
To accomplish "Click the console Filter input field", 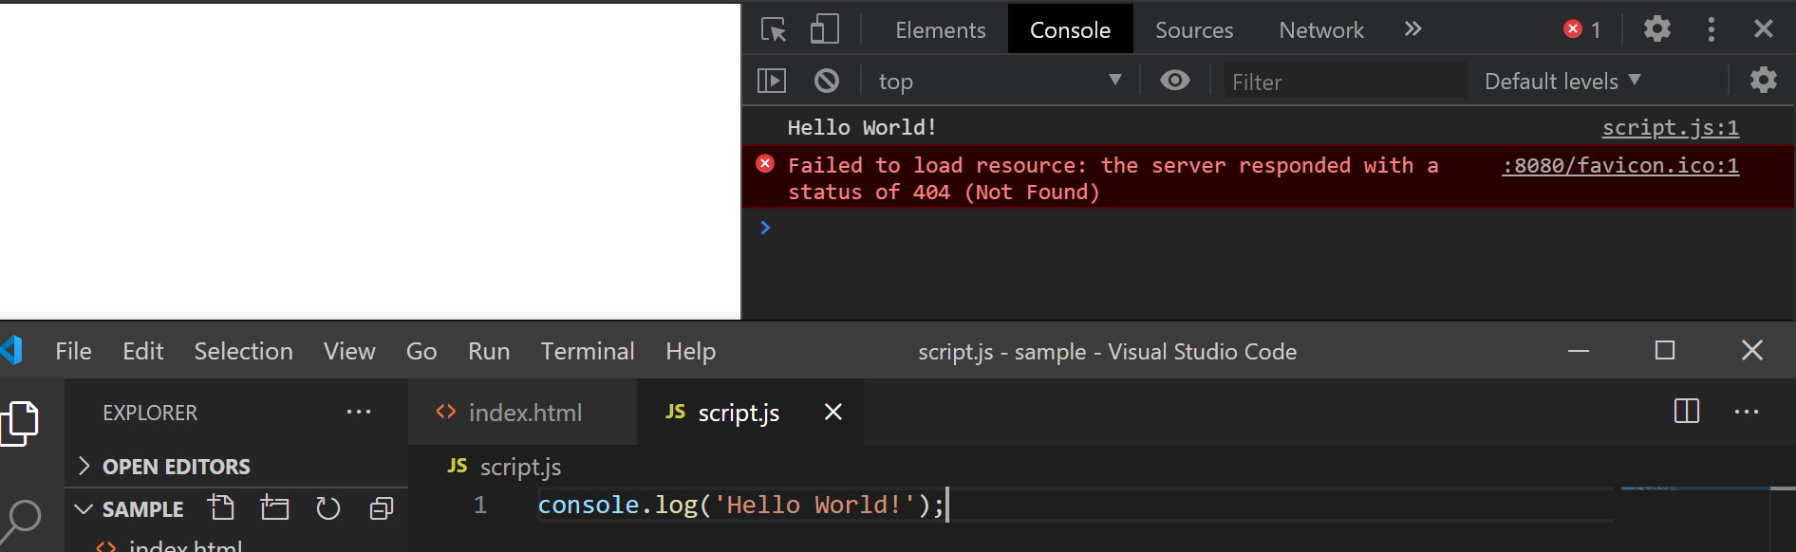I will [1343, 83].
